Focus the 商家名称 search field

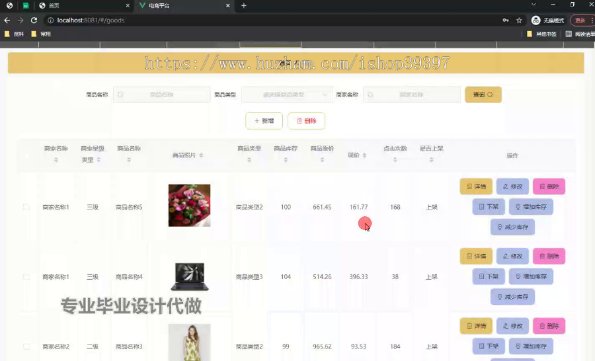[x=412, y=95]
